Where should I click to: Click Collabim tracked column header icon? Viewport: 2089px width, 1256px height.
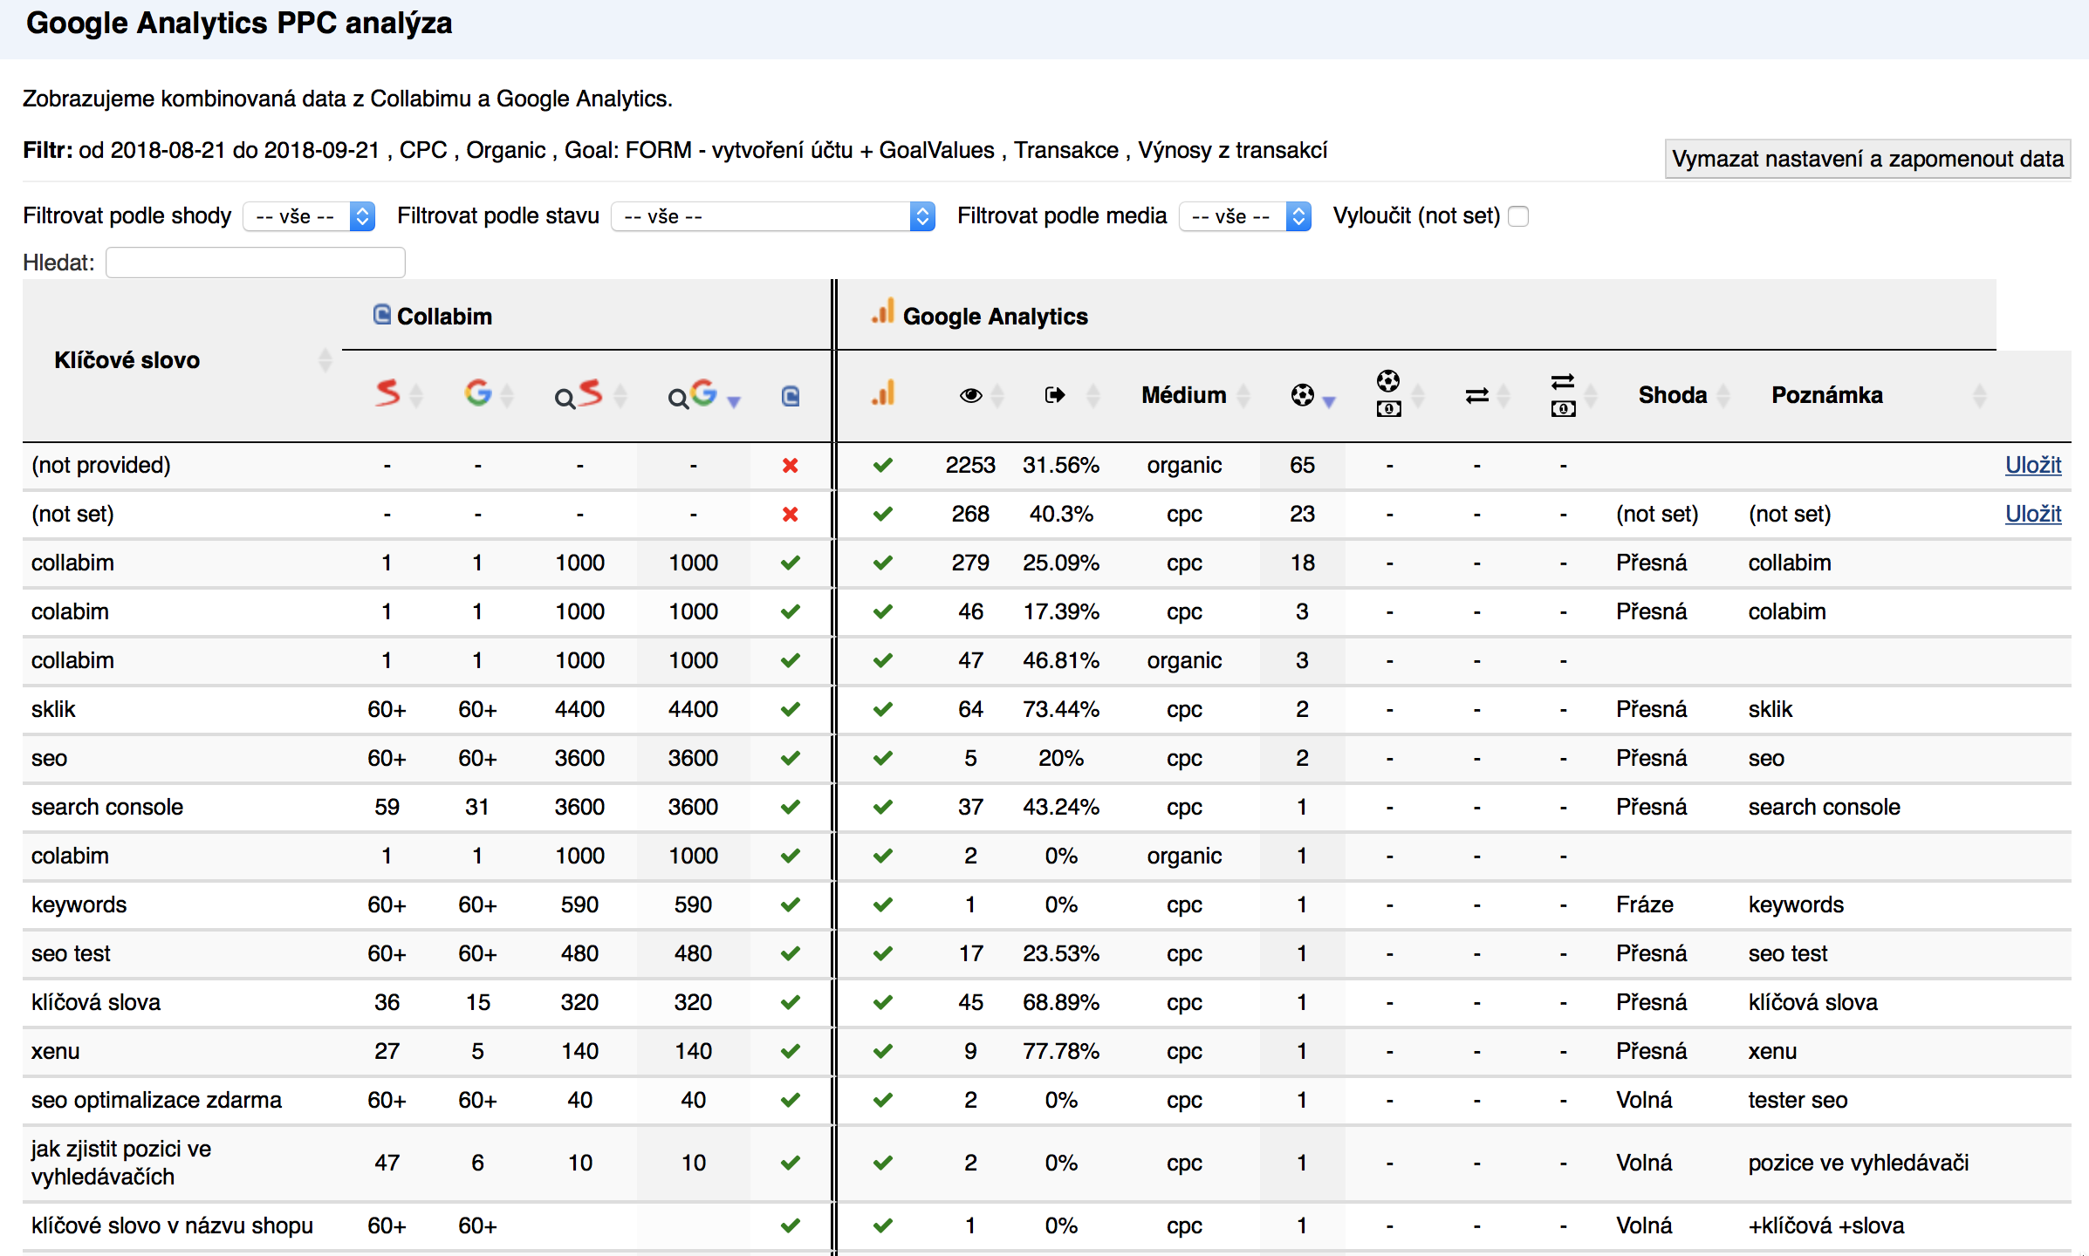791,396
